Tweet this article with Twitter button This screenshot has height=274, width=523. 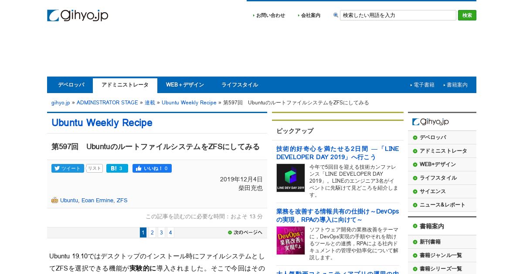68,168
